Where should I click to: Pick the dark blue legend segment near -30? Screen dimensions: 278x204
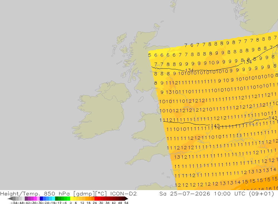(x=41, y=198)
